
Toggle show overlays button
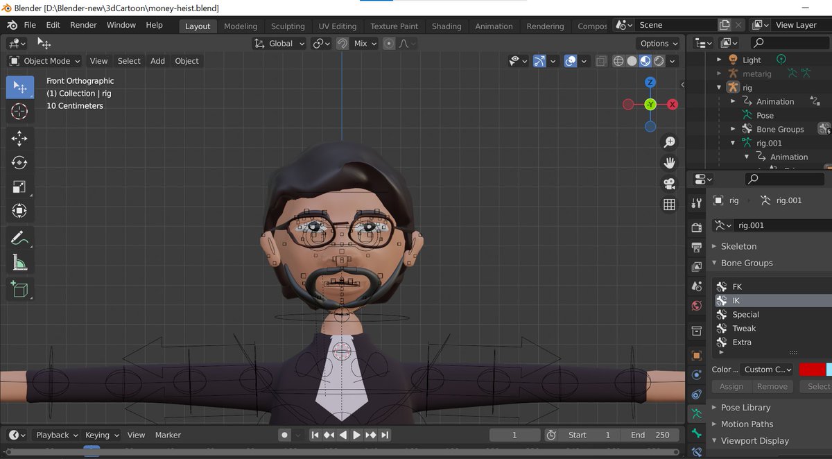571,61
